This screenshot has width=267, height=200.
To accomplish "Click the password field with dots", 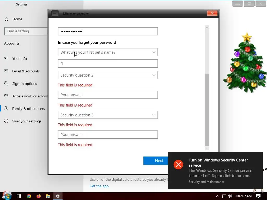I will tap(108, 31).
